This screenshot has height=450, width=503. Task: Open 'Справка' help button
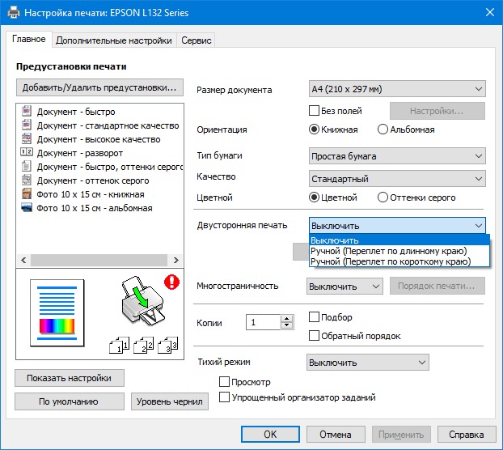[467, 435]
